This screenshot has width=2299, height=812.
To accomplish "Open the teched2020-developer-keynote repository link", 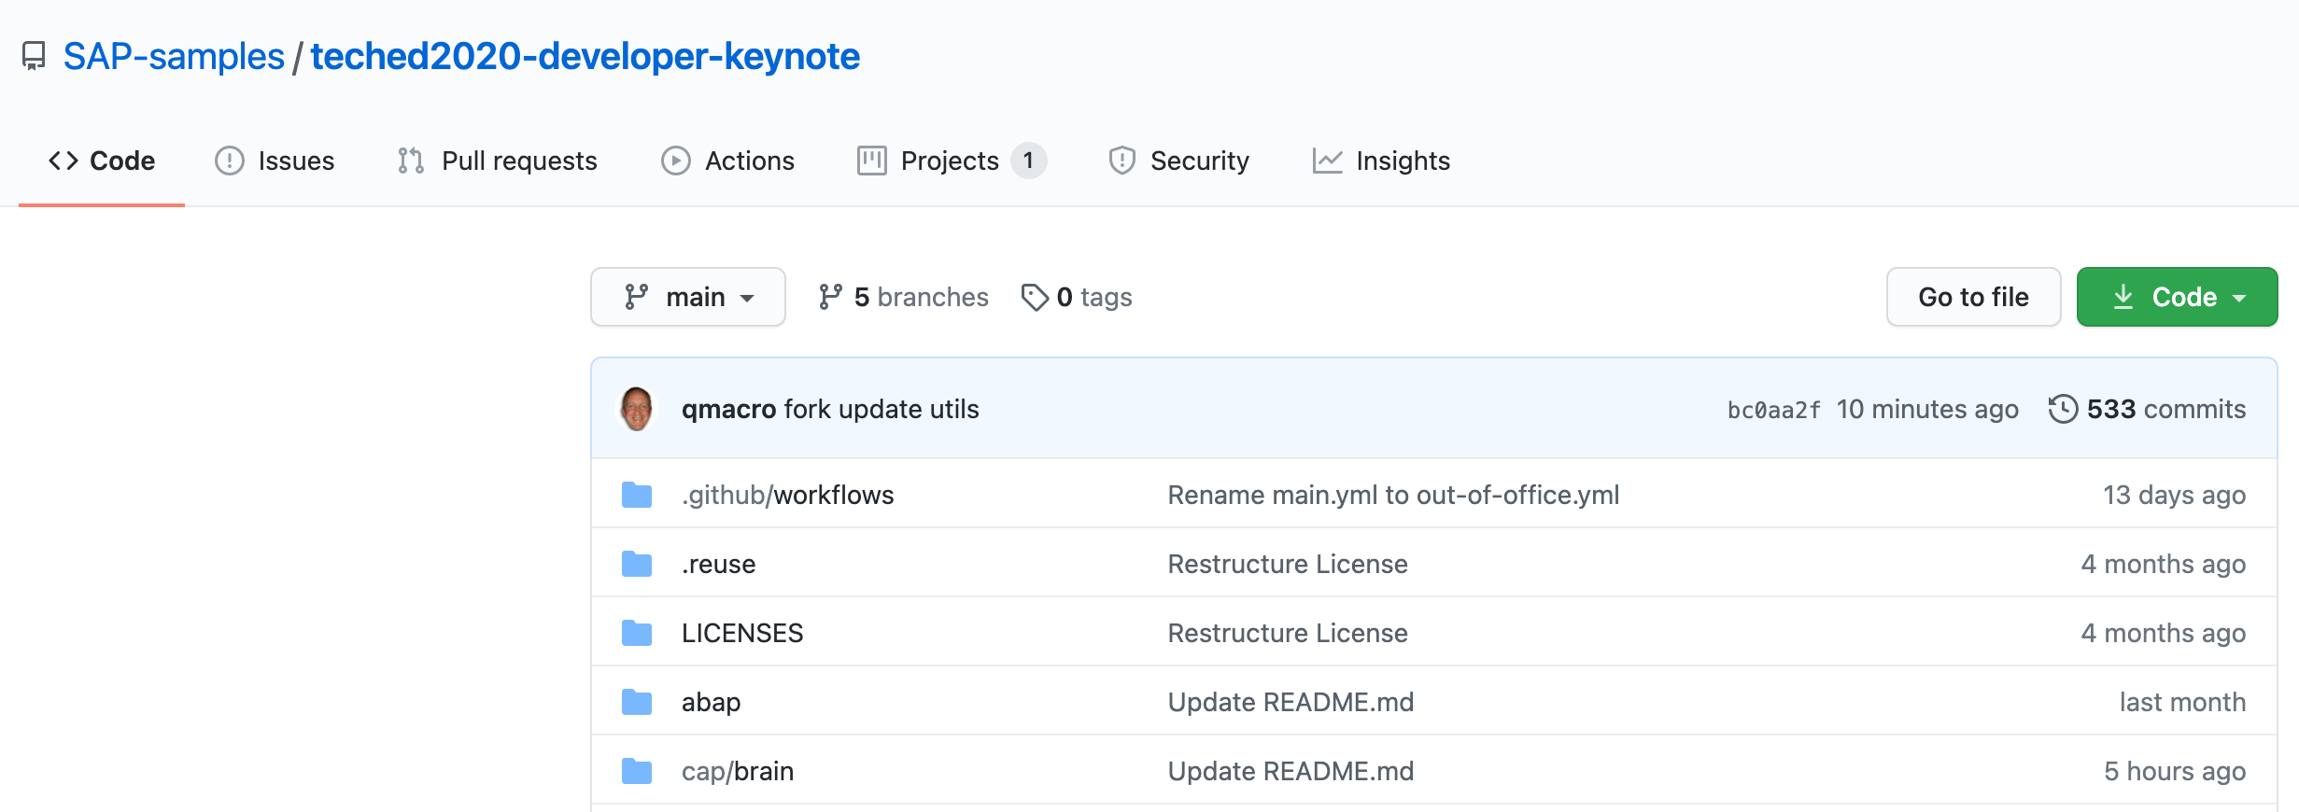I will click(585, 57).
